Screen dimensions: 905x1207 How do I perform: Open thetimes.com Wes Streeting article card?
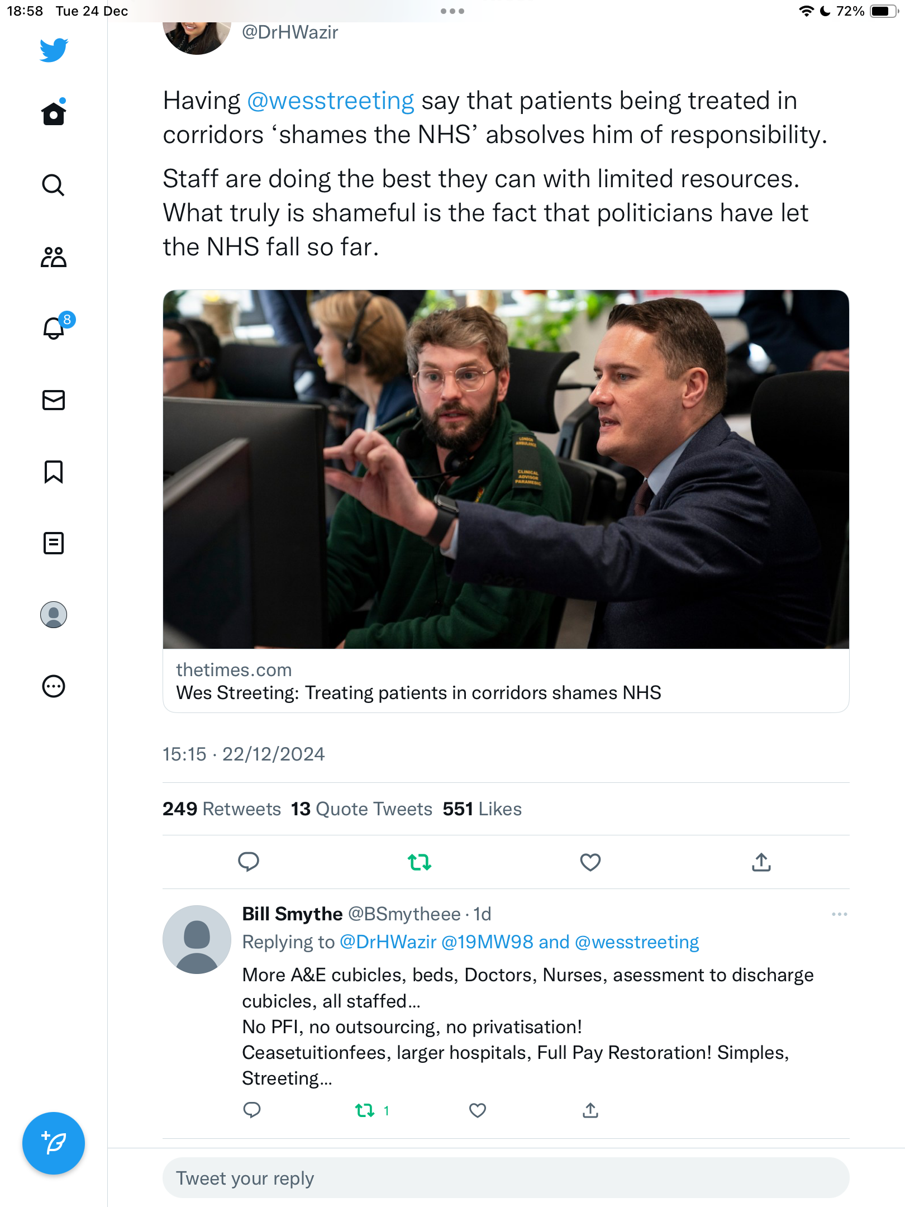pyautogui.click(x=506, y=501)
